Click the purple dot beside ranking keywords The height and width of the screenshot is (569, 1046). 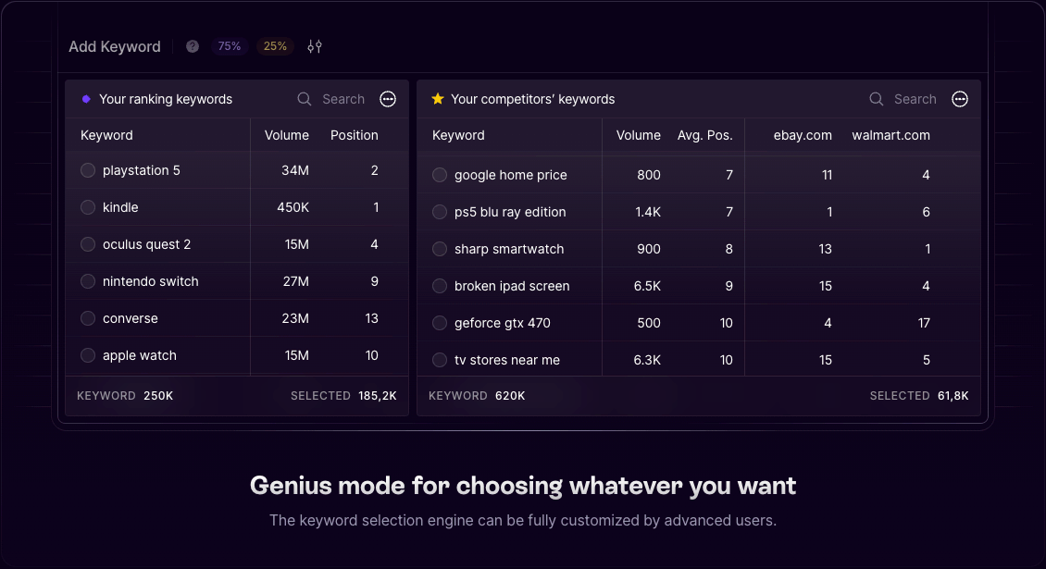(x=86, y=99)
